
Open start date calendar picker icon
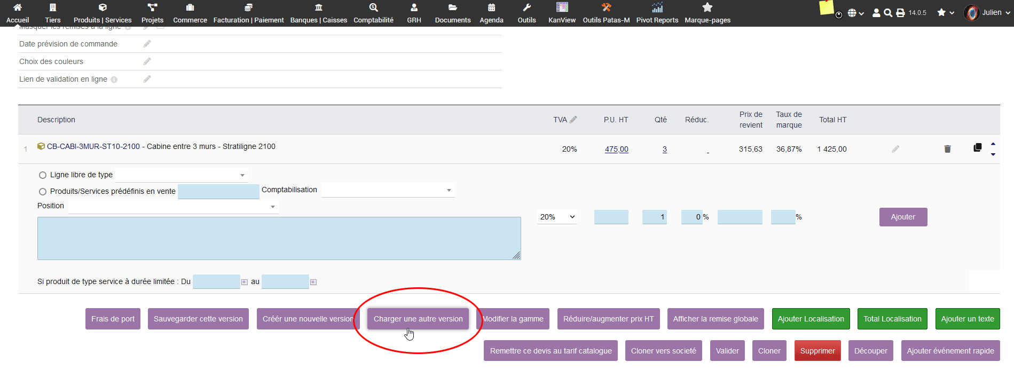[x=245, y=282]
